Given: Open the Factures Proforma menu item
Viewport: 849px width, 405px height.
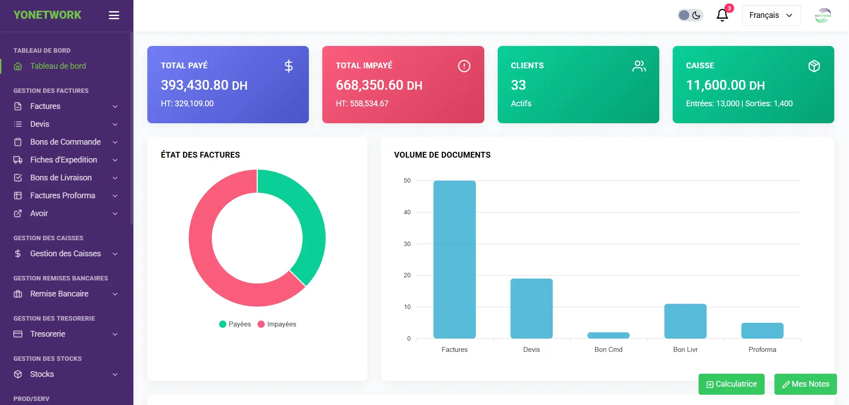Looking at the screenshot, I should (x=62, y=196).
